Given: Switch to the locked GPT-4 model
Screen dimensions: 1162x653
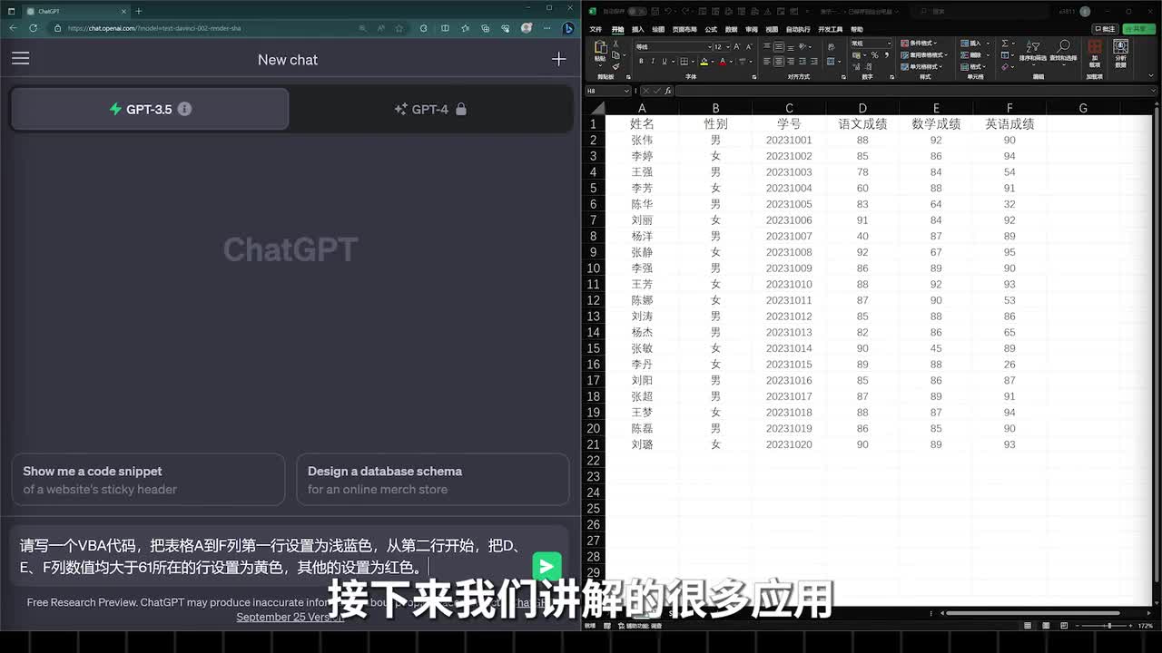Looking at the screenshot, I should (x=430, y=109).
